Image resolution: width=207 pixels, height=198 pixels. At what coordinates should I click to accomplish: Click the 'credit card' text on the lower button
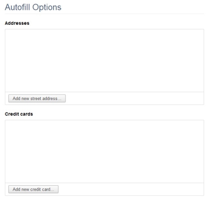point(40,189)
